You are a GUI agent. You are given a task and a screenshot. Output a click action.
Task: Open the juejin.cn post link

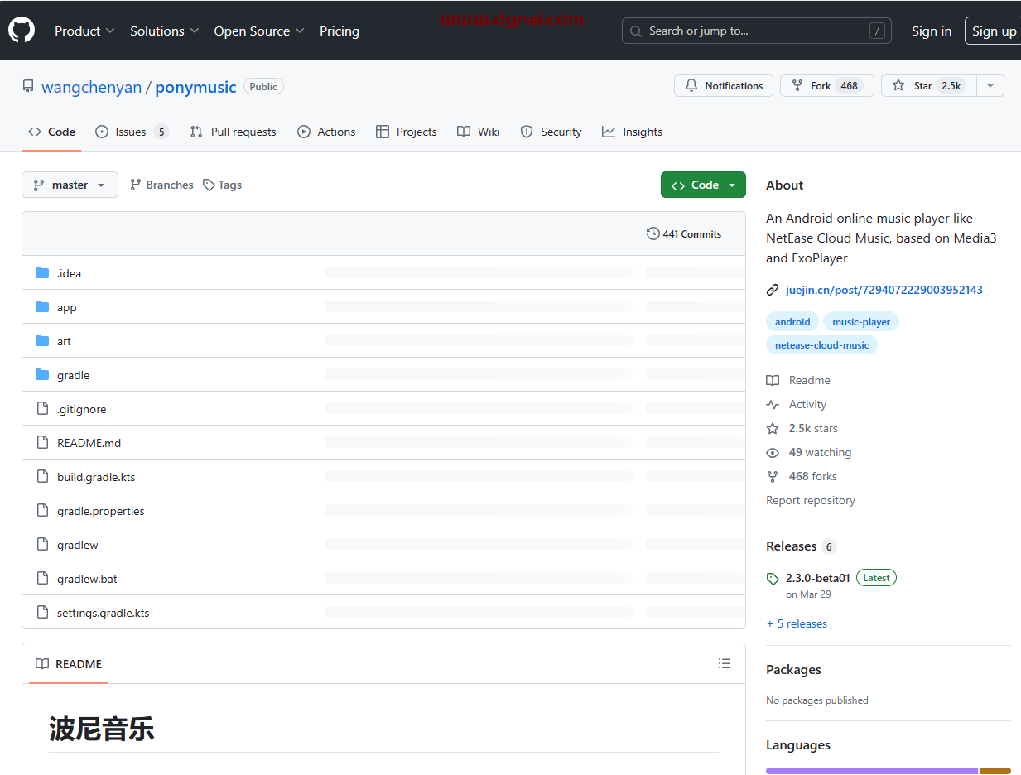[884, 290]
